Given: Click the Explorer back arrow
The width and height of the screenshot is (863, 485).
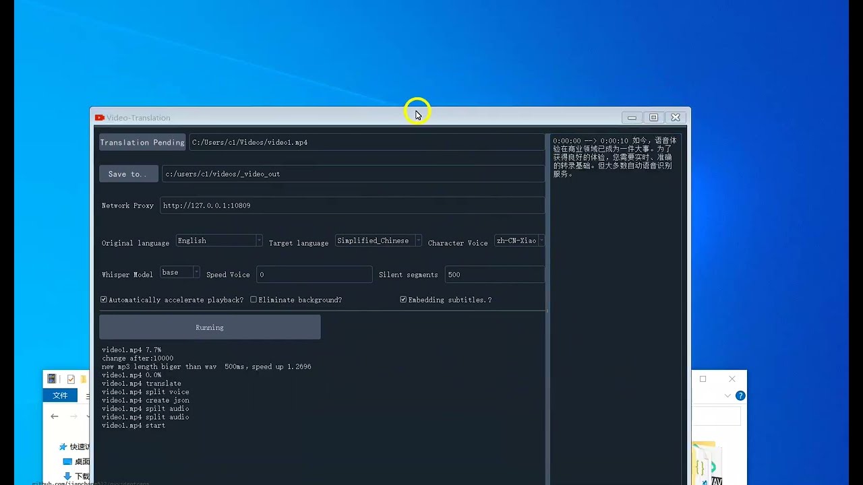Looking at the screenshot, I should pyautogui.click(x=55, y=417).
